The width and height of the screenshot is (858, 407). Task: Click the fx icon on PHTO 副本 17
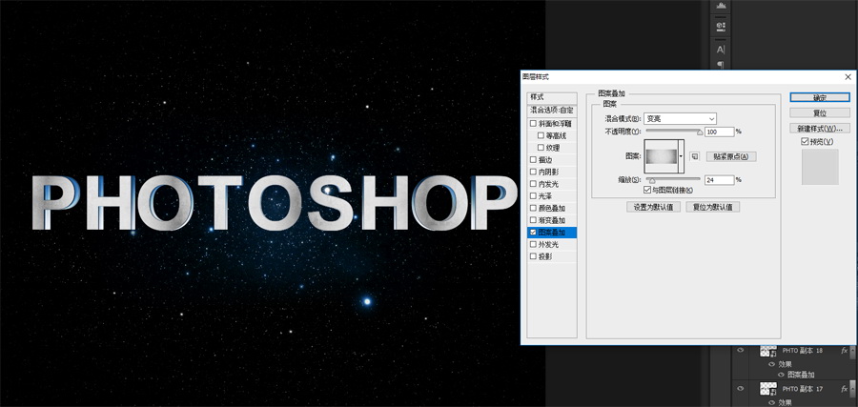coord(845,388)
